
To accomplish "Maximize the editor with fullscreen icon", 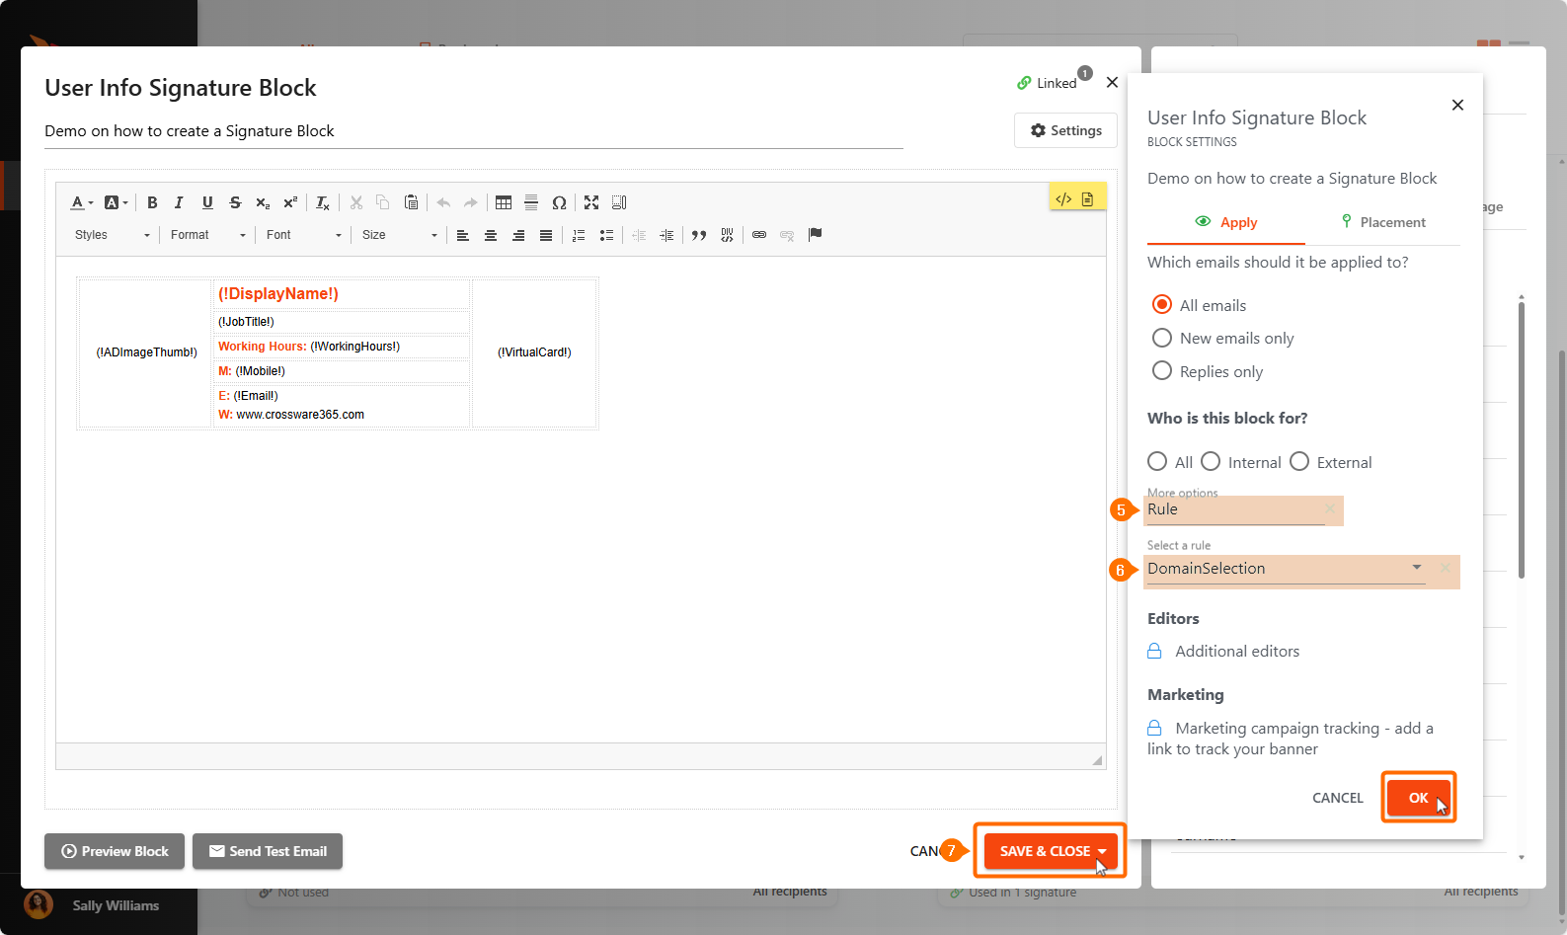I will (x=591, y=202).
